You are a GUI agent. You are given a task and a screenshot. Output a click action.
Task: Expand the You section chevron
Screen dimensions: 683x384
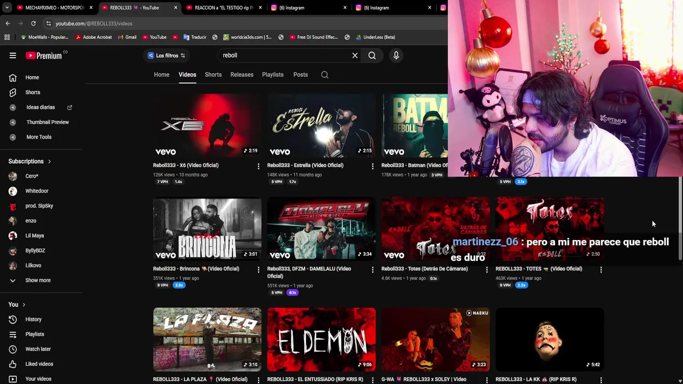(x=23, y=305)
